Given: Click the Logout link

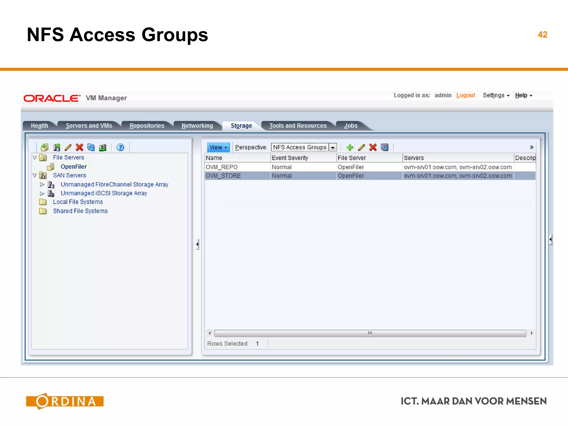Looking at the screenshot, I should click(x=465, y=95).
